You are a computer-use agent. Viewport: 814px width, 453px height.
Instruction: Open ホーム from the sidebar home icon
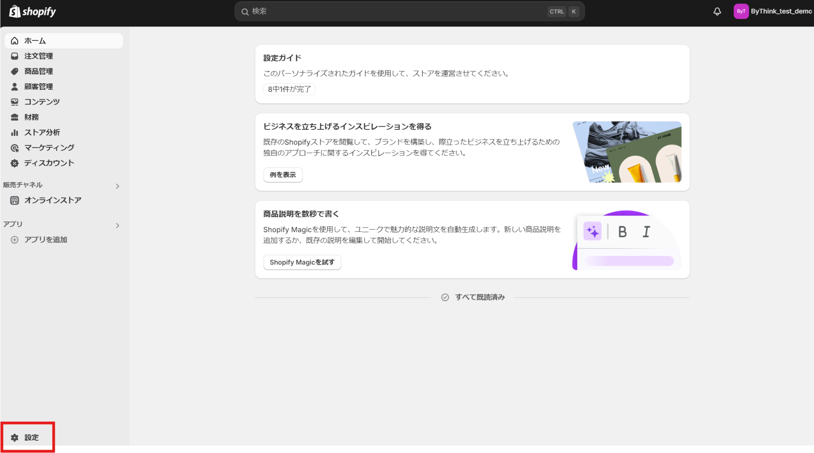pyautogui.click(x=14, y=40)
